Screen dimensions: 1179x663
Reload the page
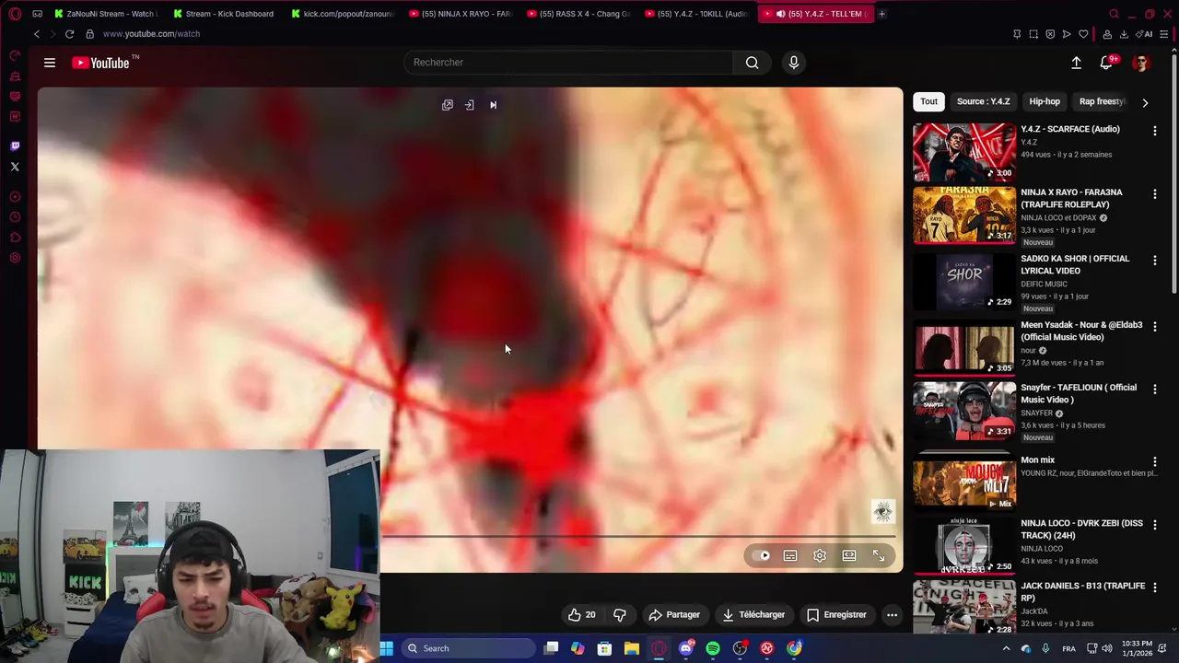tap(69, 34)
